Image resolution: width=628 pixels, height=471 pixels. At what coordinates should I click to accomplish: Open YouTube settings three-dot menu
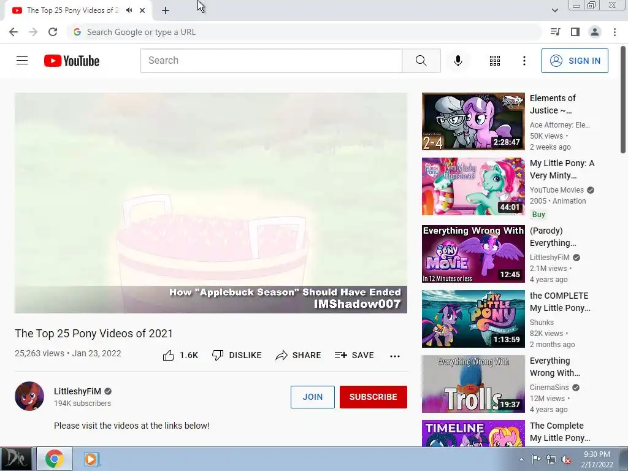click(x=524, y=61)
